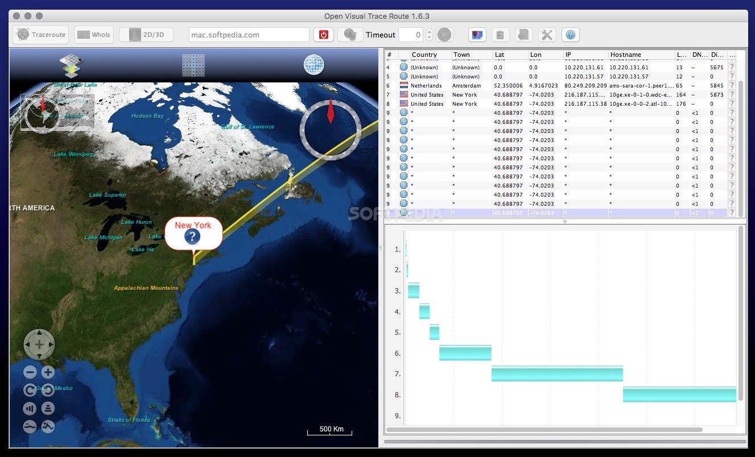Screen dimensions: 755x457
Task: Click the pan direction control on the map
Action: pyautogui.click(x=39, y=344)
